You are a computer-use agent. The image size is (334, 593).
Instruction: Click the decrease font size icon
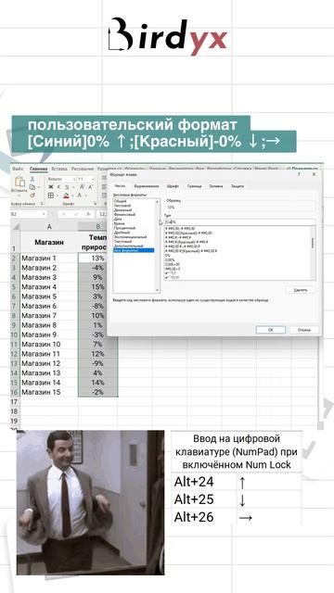(91, 187)
